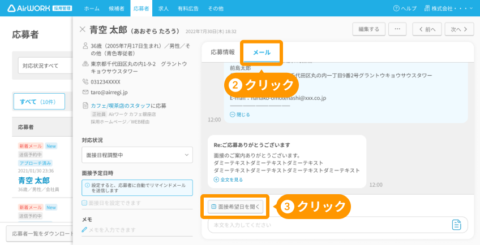Expand the 面接日程調整中 status dropdown

click(x=137, y=155)
